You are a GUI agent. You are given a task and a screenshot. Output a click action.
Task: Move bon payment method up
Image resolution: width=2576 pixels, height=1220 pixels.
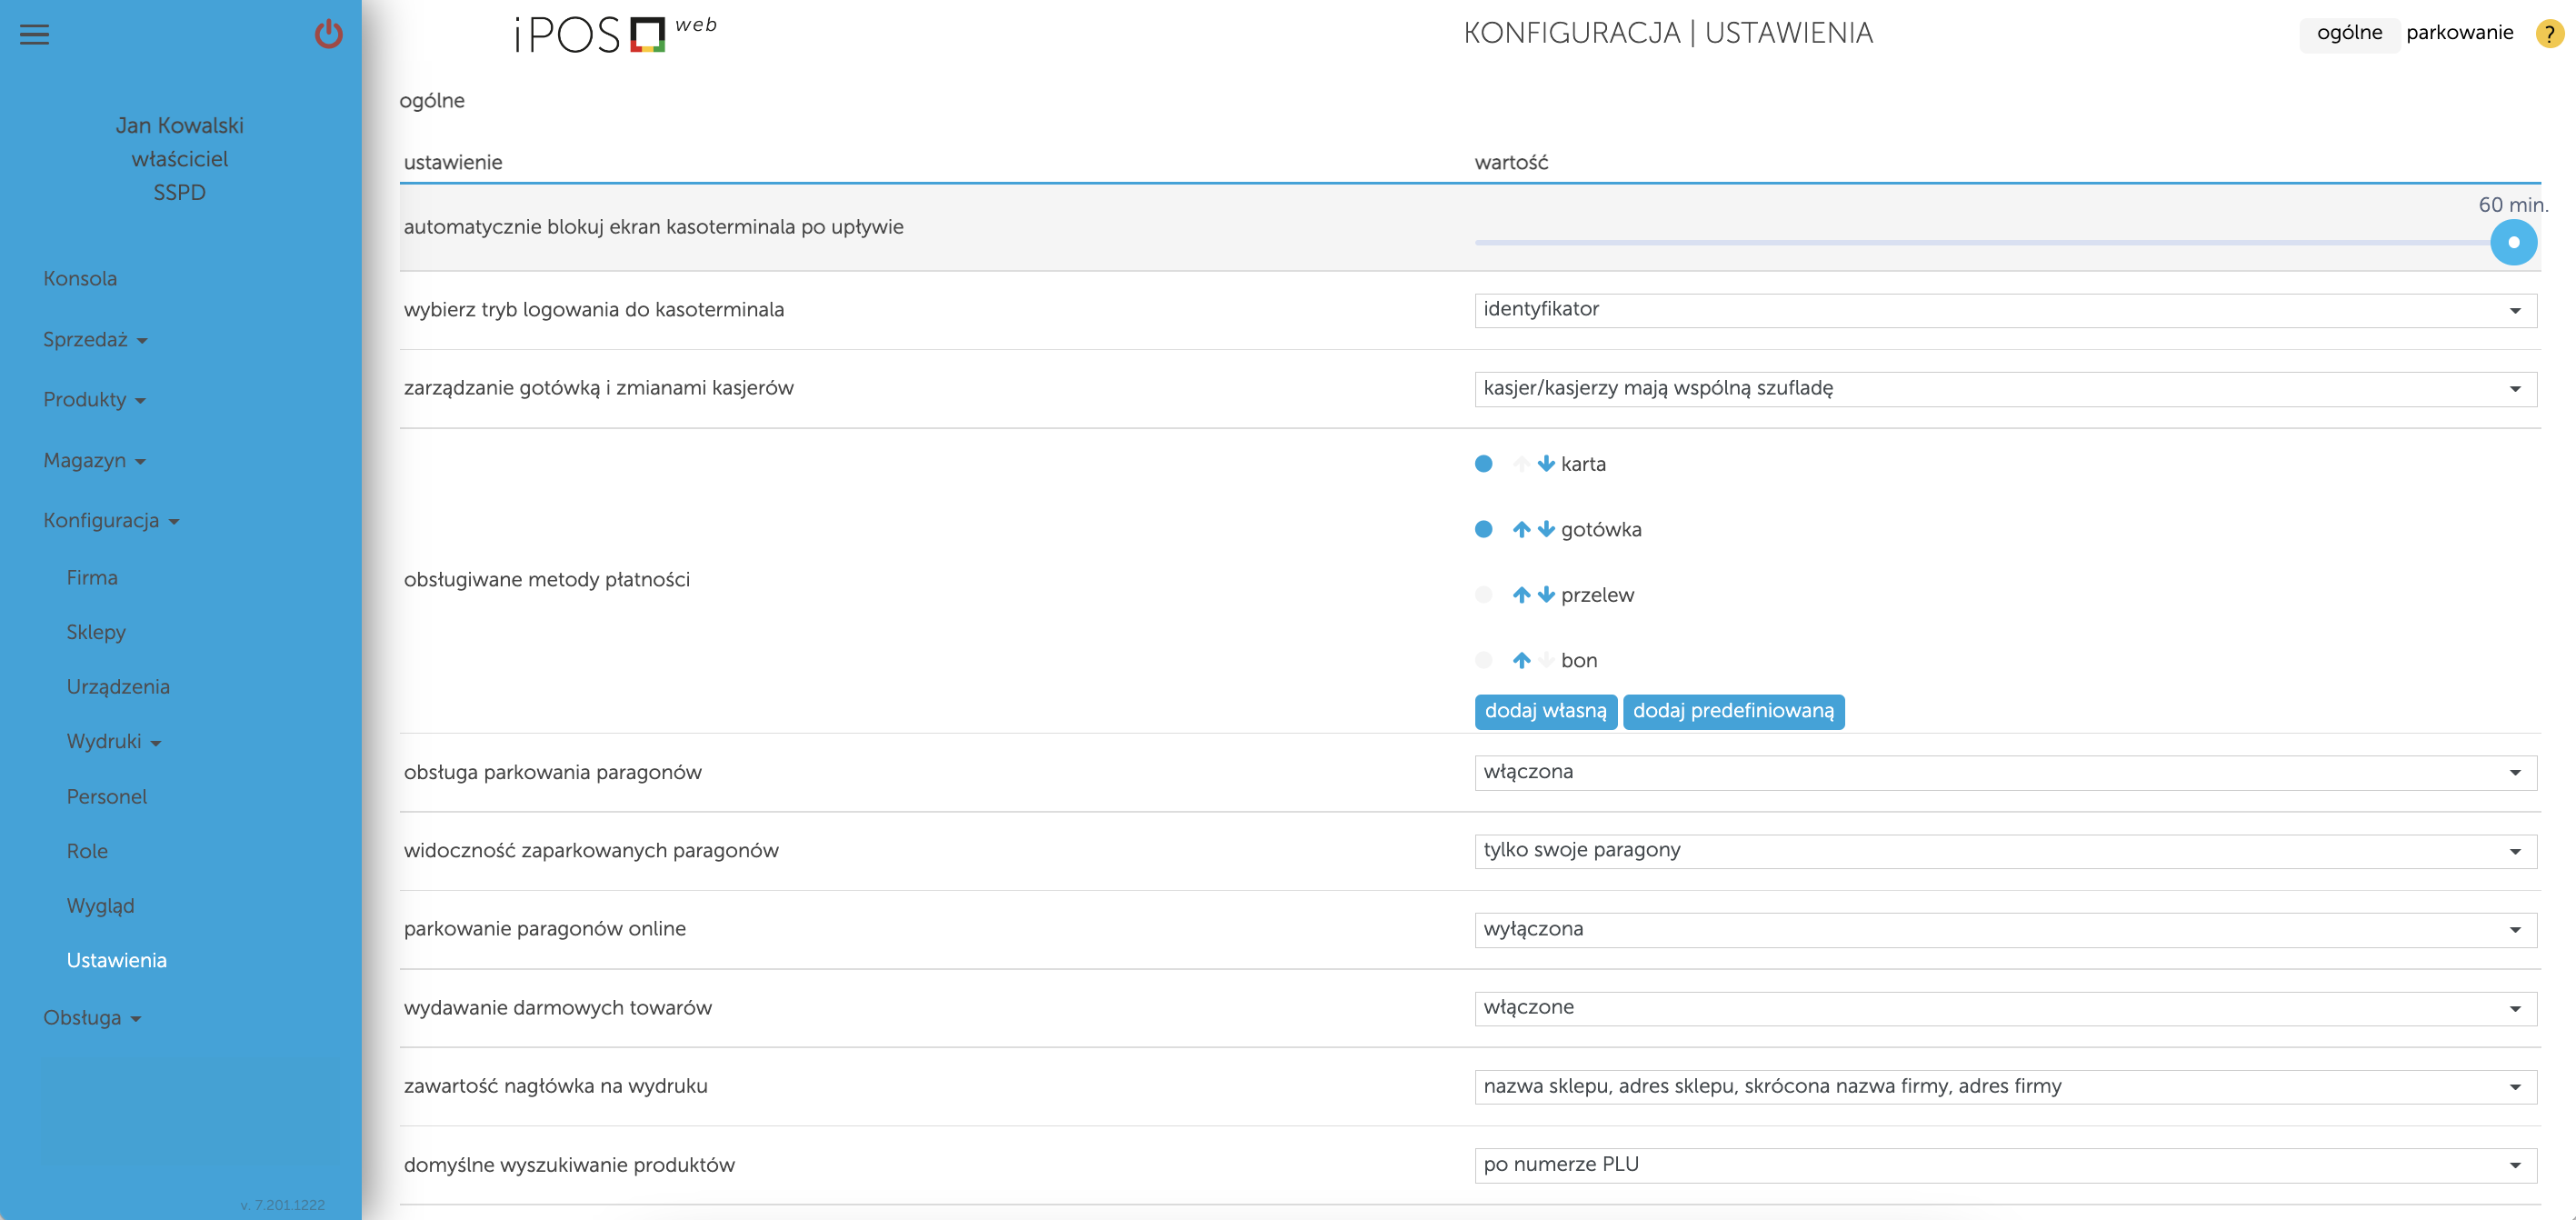pyautogui.click(x=1521, y=660)
